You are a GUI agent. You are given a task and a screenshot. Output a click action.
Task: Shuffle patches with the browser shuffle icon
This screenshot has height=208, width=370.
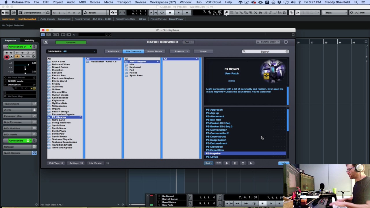click(x=219, y=163)
